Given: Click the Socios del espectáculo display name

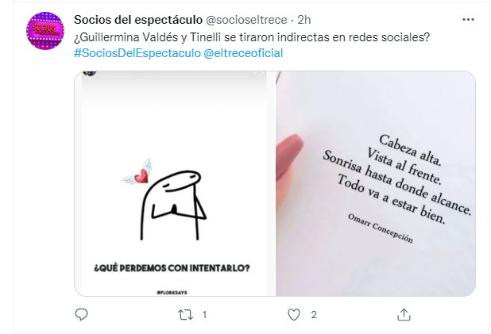Looking at the screenshot, I should [x=138, y=20].
